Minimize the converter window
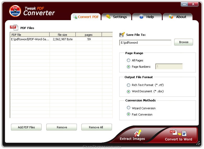Screen dimensions: 204x149 [184, 4]
